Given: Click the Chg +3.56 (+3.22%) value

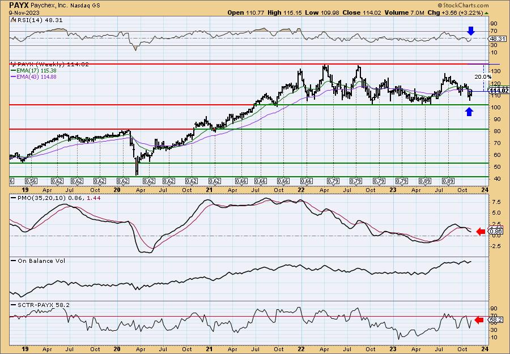Looking at the screenshot, I should pos(456,12).
